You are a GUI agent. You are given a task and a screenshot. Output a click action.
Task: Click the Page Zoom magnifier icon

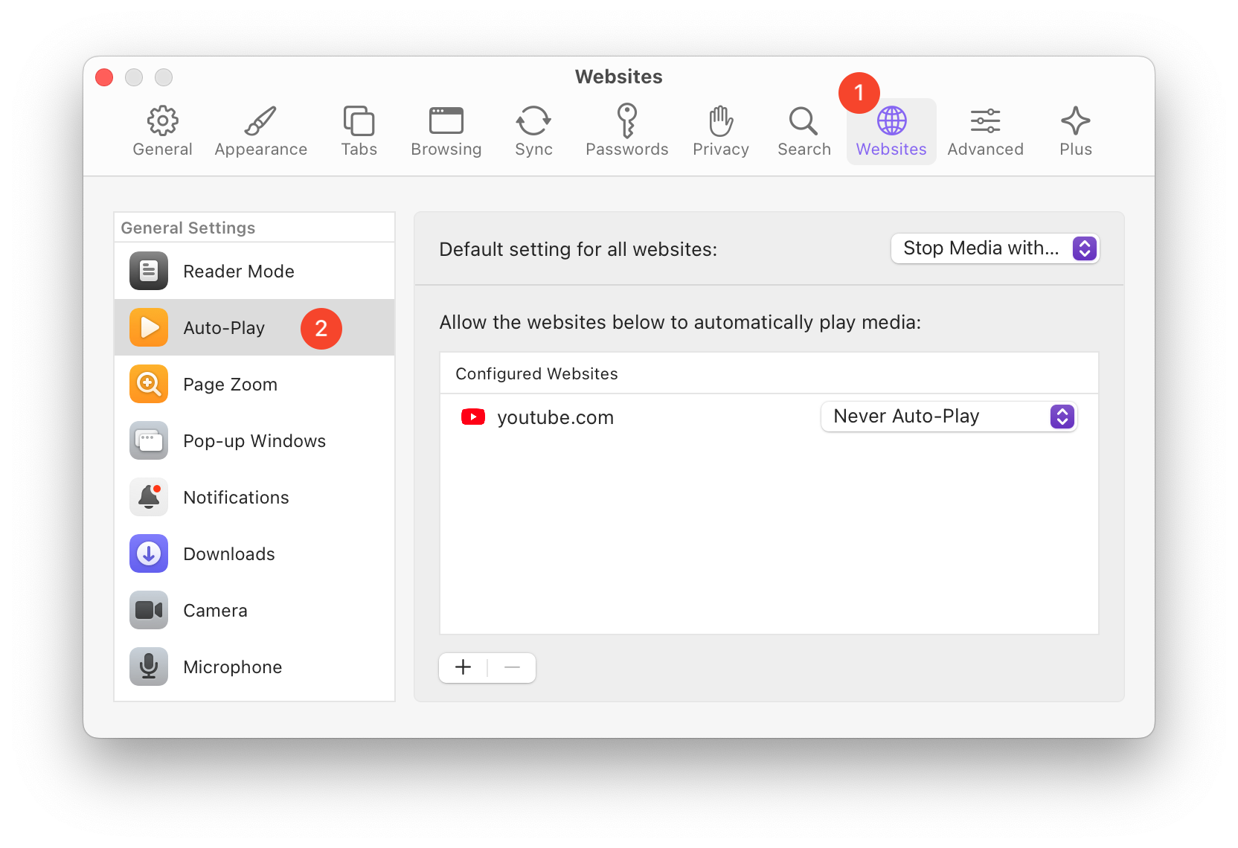tap(149, 384)
